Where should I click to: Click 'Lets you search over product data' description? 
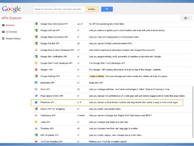(105, 109)
